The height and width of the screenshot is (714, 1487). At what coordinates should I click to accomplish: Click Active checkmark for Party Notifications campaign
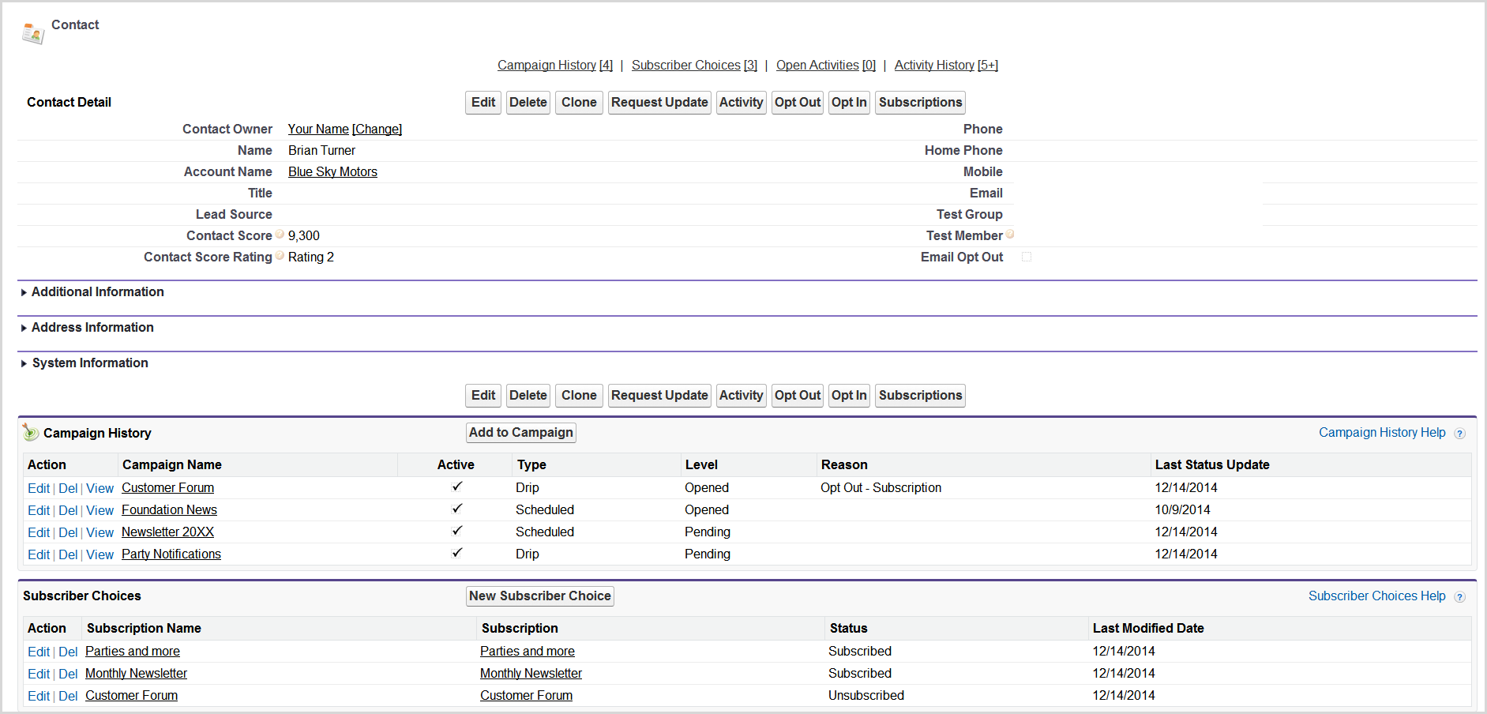coord(456,553)
